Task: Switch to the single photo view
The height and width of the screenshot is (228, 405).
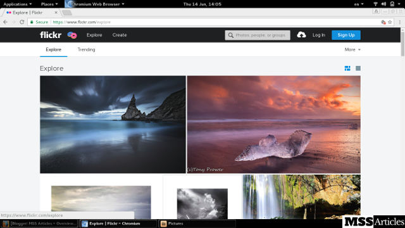Action: 358,68
